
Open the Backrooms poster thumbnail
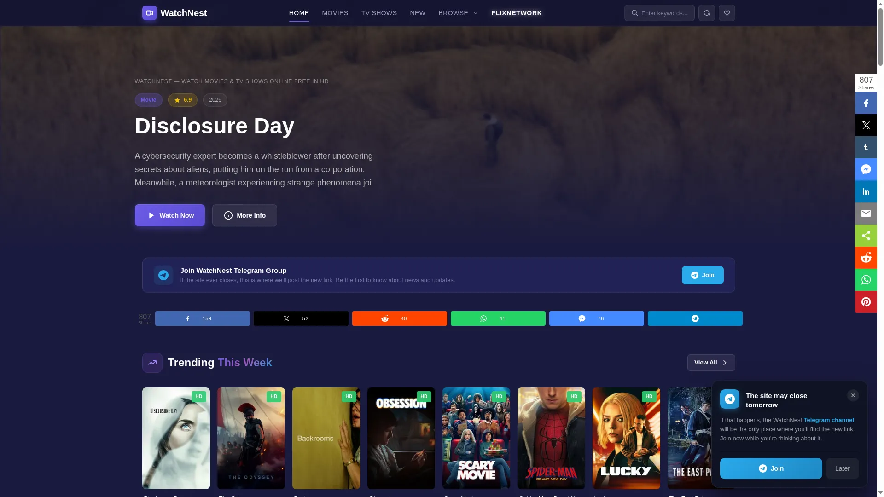[326, 438]
